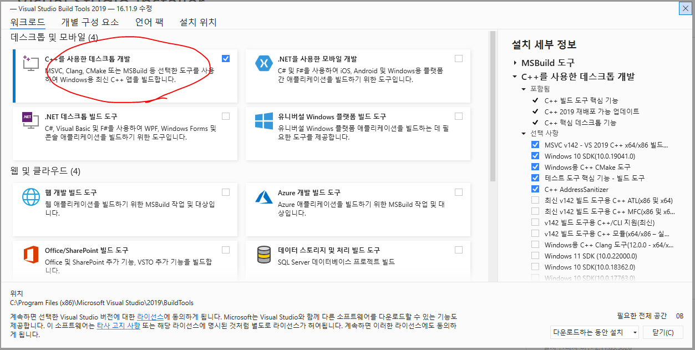Check 유니버설 Windows 플랫폼 빌드 도구 checkbox

click(x=459, y=116)
